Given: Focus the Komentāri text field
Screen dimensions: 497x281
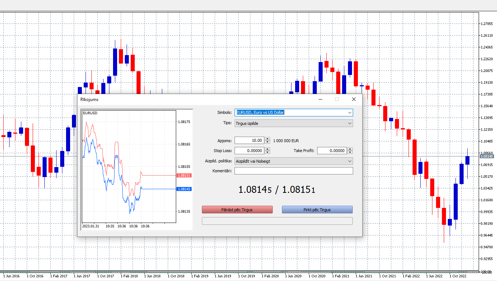Looking at the screenshot, I should point(294,171).
